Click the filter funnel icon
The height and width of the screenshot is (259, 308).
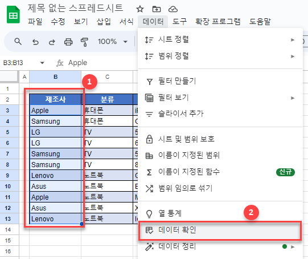[x=150, y=82]
